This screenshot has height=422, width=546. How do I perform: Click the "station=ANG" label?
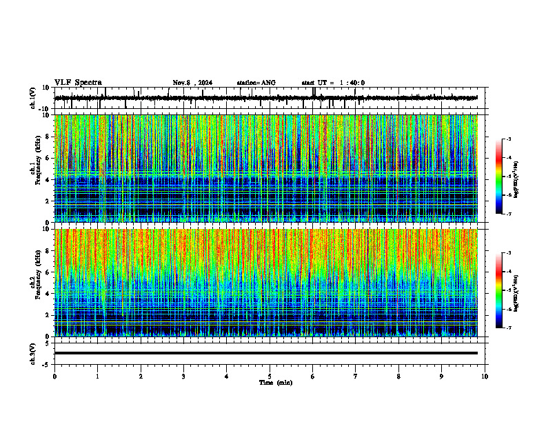click(256, 83)
